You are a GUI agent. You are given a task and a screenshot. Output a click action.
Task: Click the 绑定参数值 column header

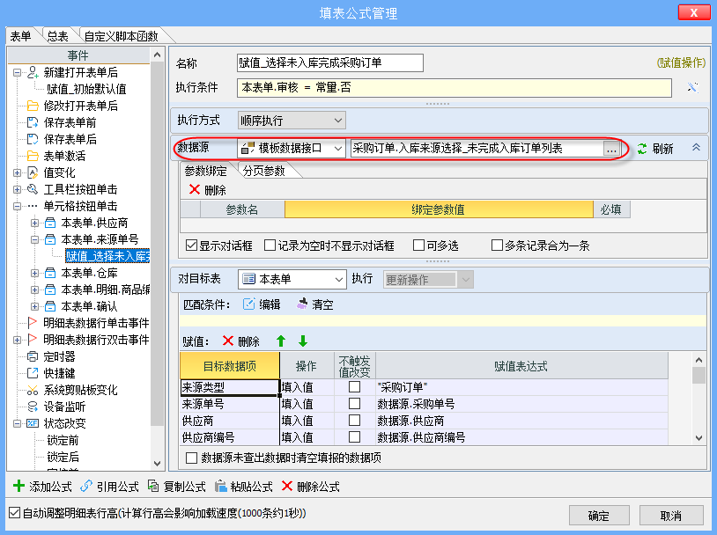click(x=439, y=209)
